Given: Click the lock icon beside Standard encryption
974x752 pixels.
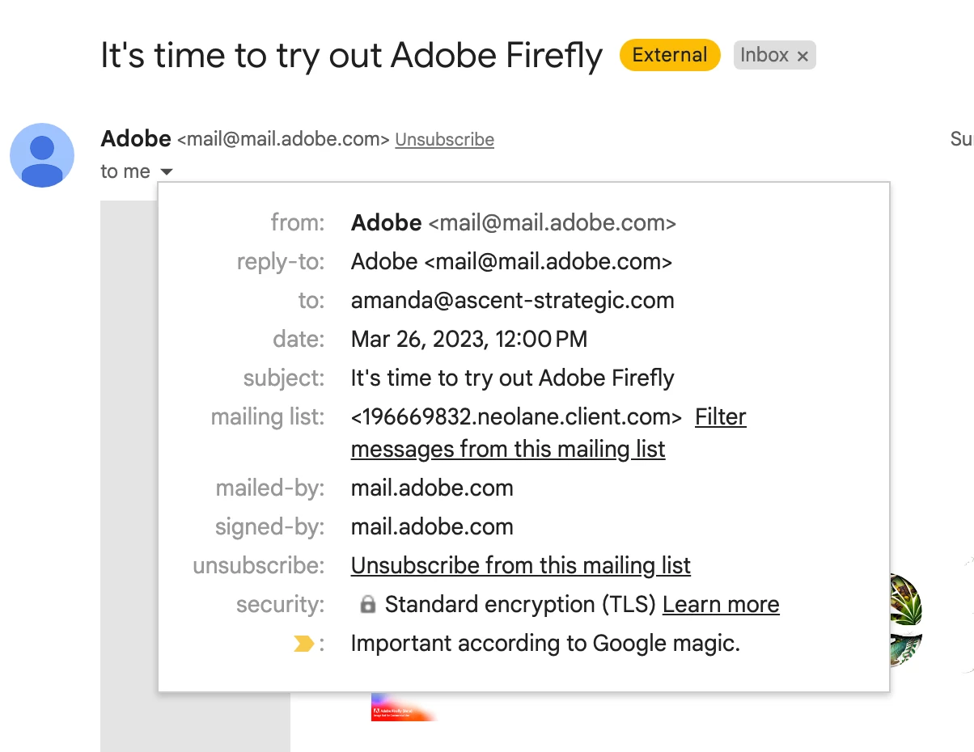Looking at the screenshot, I should click(367, 605).
